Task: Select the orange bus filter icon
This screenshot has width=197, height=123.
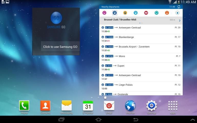Action: pos(167,13)
